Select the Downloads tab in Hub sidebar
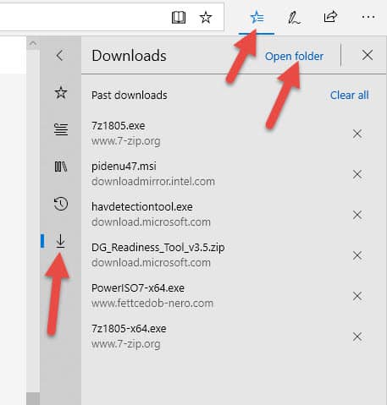The width and height of the screenshot is (387, 405). coord(60,241)
